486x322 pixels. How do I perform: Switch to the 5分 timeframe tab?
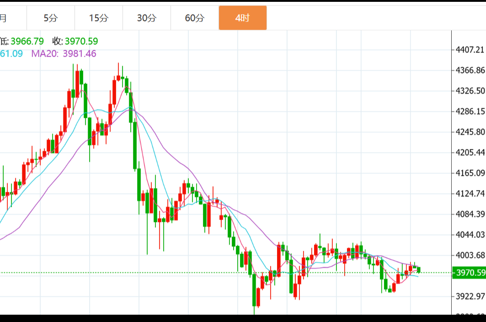[51, 18]
